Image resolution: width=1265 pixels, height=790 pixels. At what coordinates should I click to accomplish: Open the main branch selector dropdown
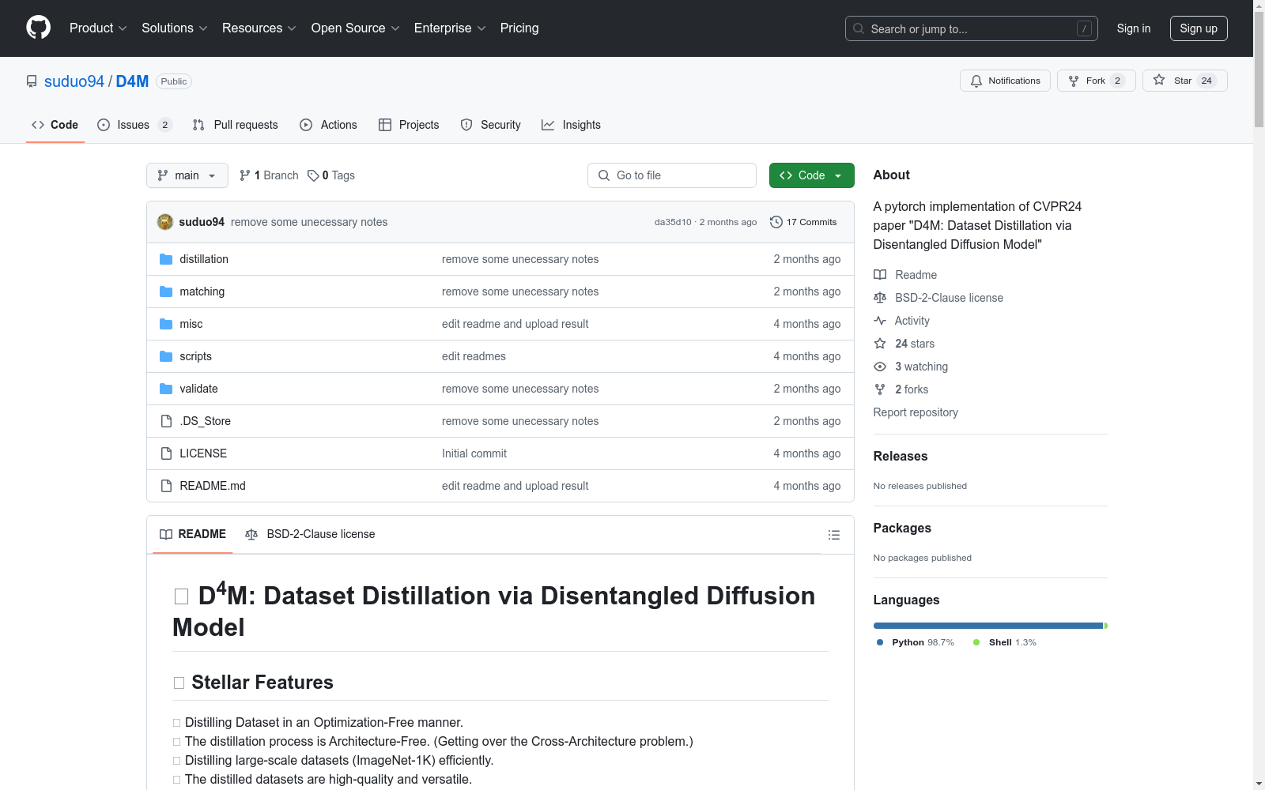[x=187, y=175]
